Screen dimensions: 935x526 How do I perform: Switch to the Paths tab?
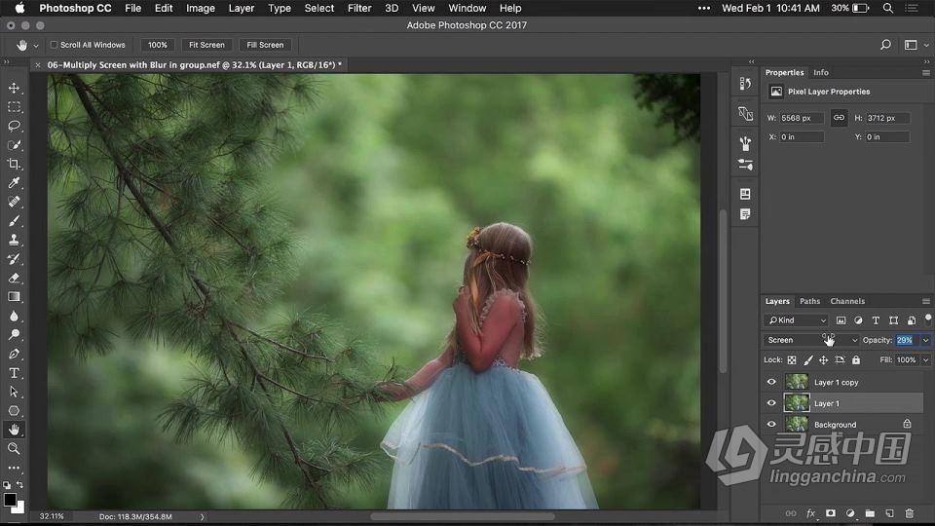tap(809, 301)
